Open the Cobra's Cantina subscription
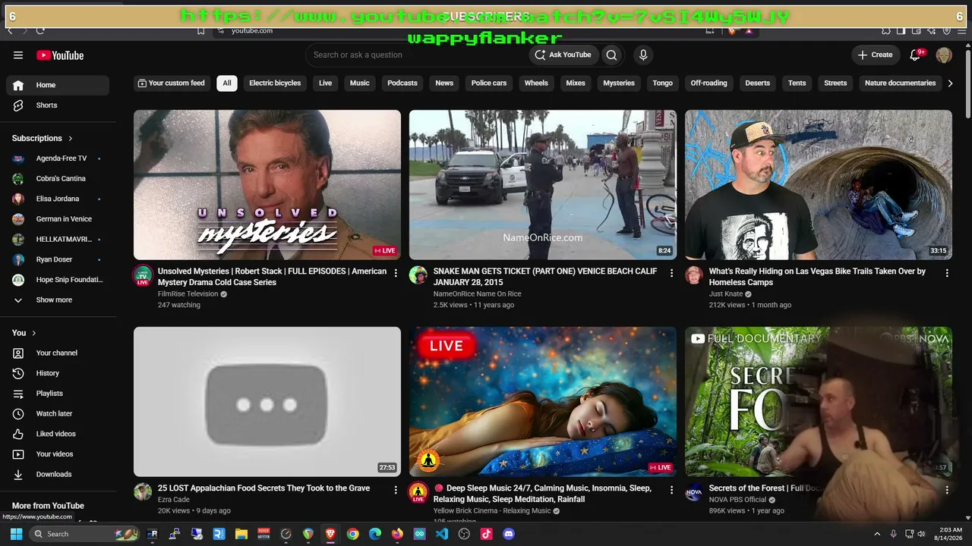 coord(58,179)
